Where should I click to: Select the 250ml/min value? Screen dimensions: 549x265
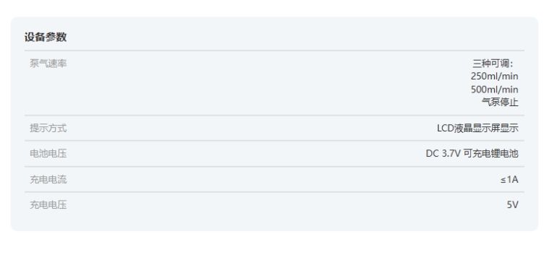[494, 77]
